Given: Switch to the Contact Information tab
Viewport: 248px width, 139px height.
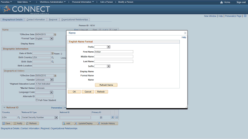Looking at the screenshot, I should pyautogui.click(x=36, y=20).
